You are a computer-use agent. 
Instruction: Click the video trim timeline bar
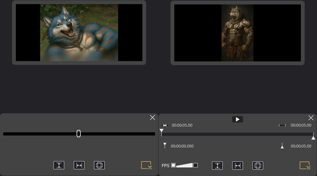point(237,134)
